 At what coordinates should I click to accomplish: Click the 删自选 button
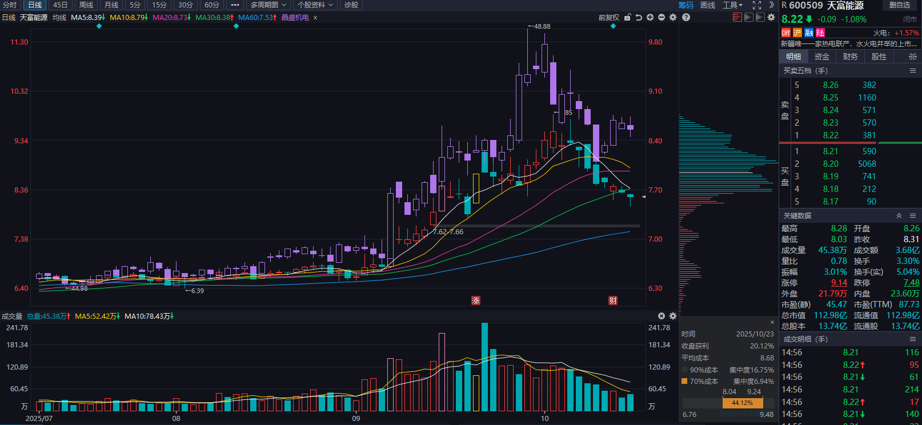[x=900, y=5]
